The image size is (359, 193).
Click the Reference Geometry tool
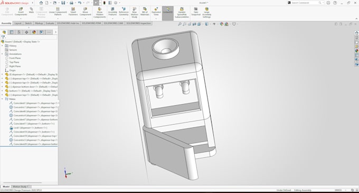(124, 12)
